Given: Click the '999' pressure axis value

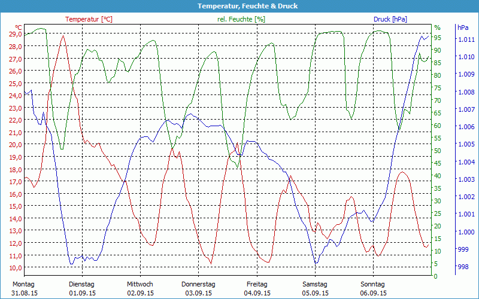Looking at the screenshot, I should coord(463,249).
